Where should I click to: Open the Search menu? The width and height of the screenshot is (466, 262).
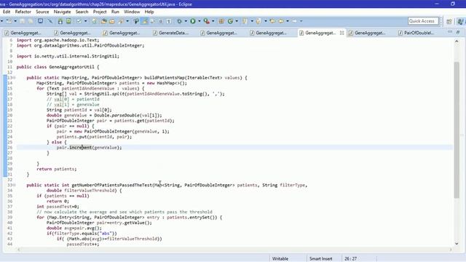(x=82, y=12)
